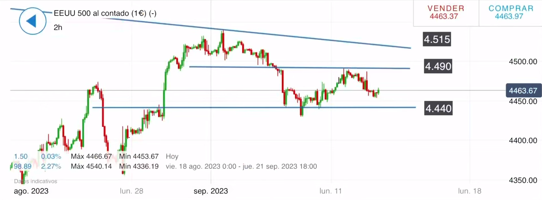Click the lun. 11 date axis marker

(332, 191)
